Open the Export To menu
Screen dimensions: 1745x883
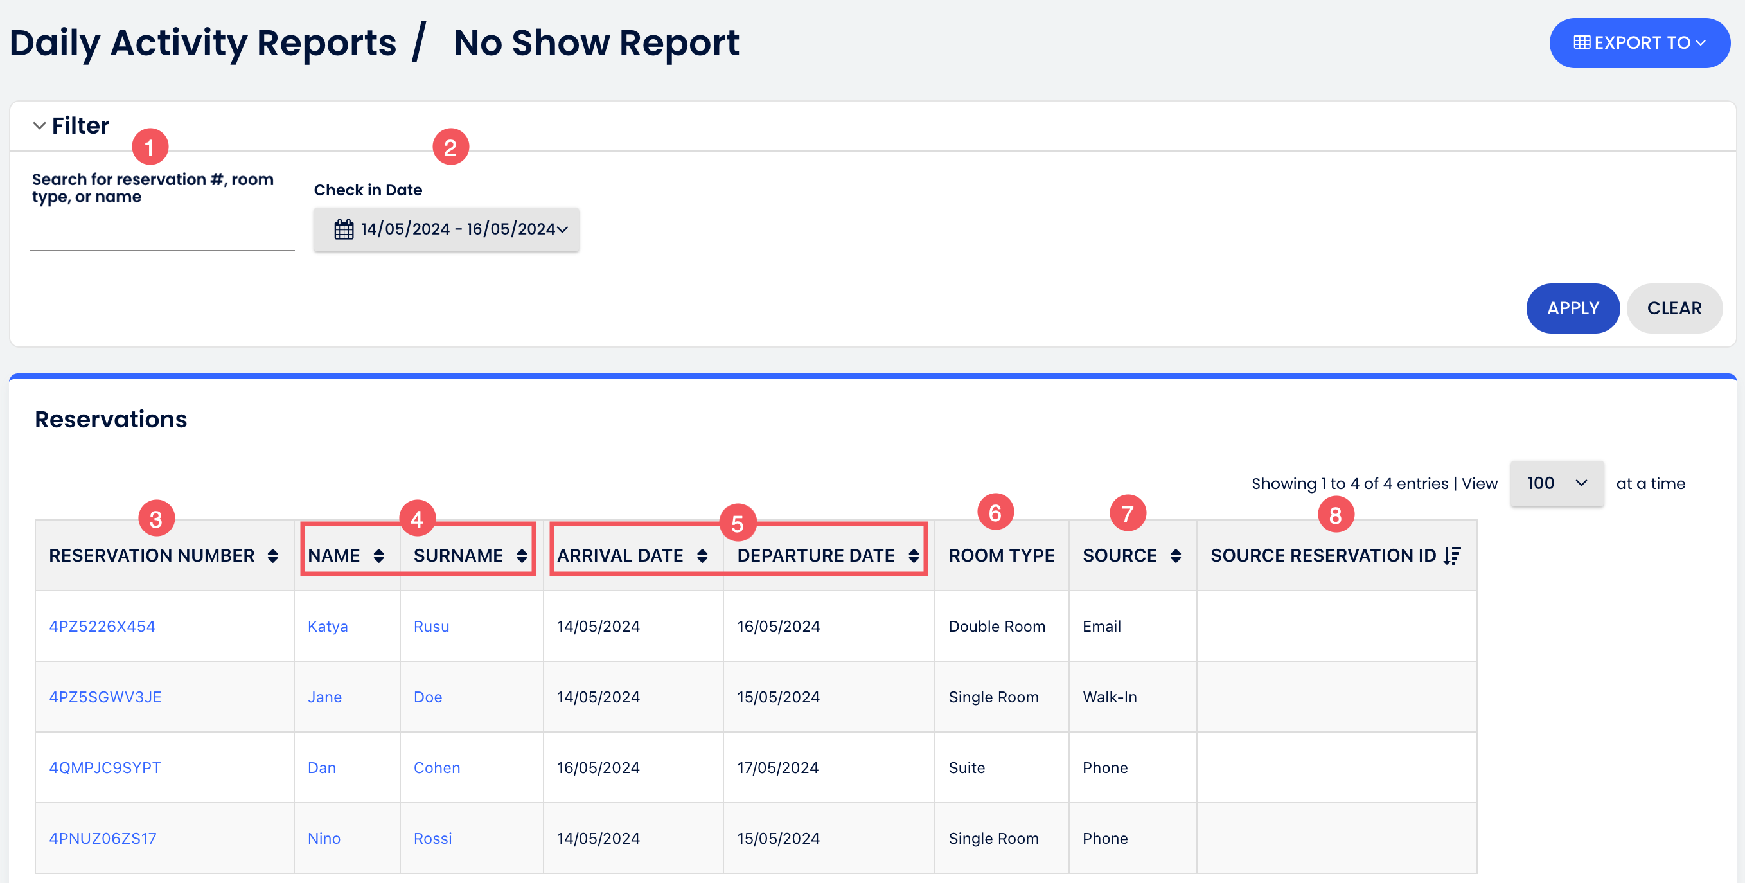[x=1640, y=42]
